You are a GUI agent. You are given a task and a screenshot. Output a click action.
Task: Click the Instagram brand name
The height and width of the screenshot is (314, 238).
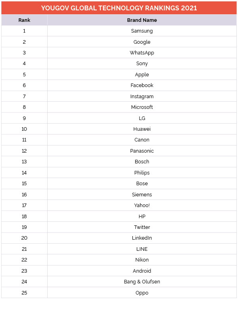tap(142, 96)
